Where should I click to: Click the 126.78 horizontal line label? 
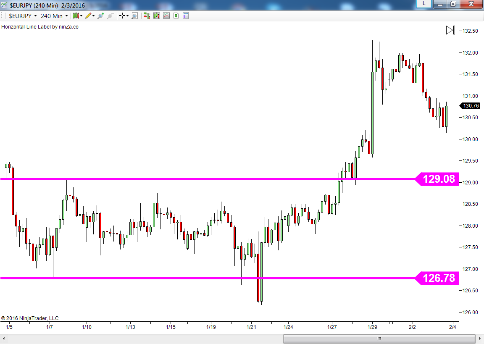437,278
